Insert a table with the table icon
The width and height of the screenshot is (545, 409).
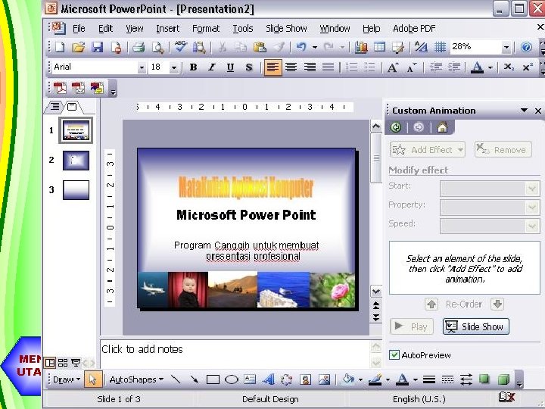pos(379,47)
